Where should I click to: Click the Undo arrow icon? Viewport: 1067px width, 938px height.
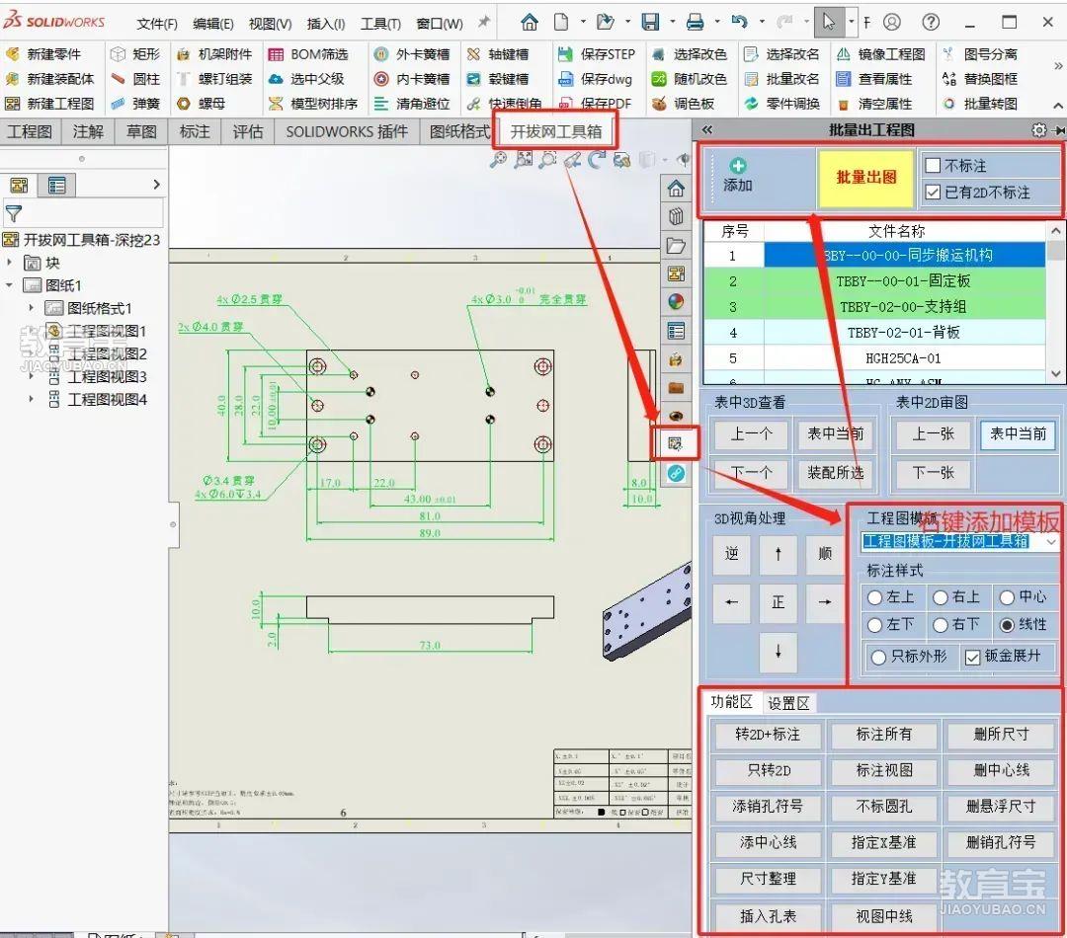740,23
